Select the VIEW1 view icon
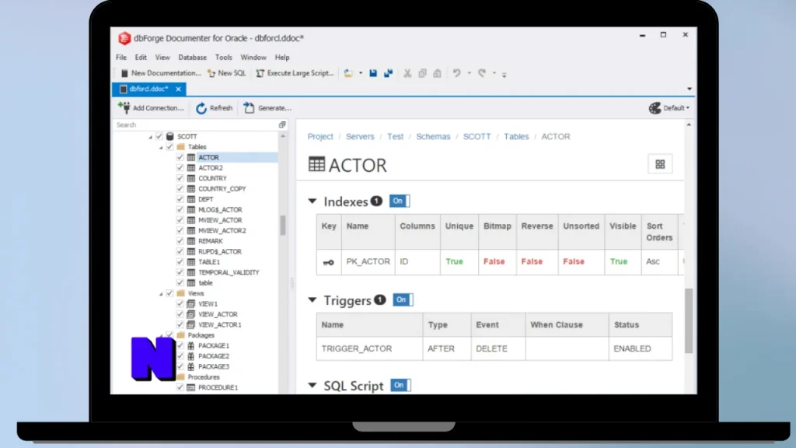Viewport: 796px width, 448px height. pyautogui.click(x=191, y=304)
